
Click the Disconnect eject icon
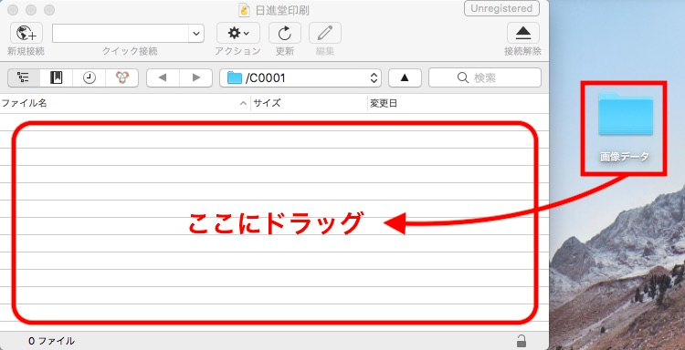523,33
